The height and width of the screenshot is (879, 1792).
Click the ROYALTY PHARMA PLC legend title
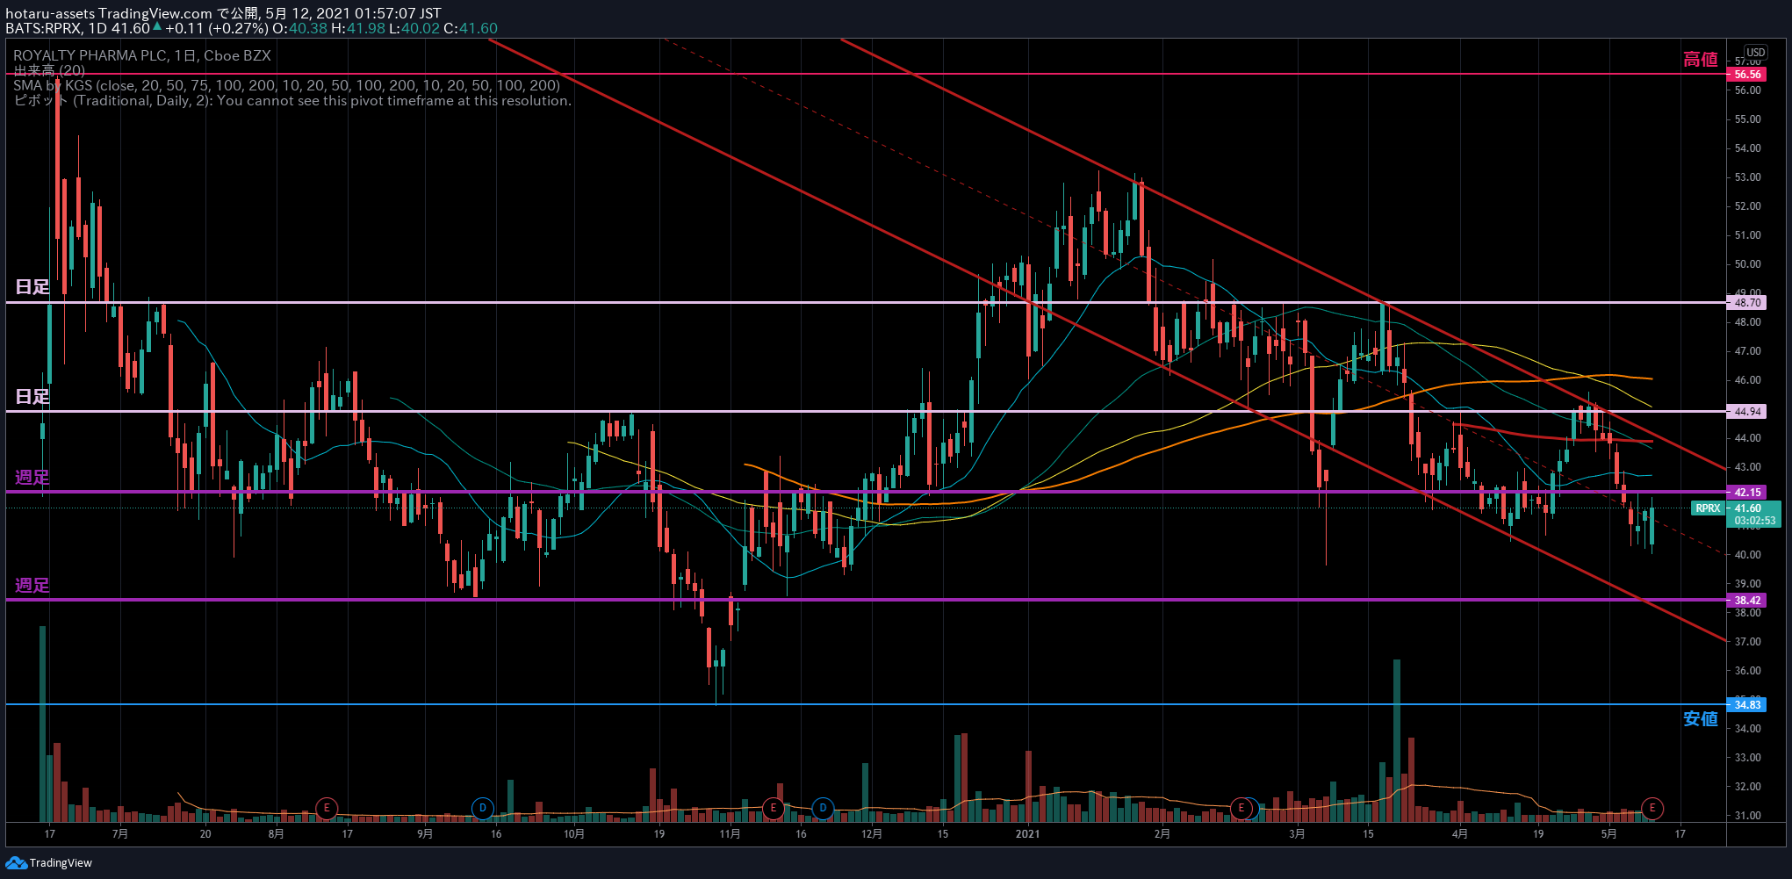click(142, 55)
